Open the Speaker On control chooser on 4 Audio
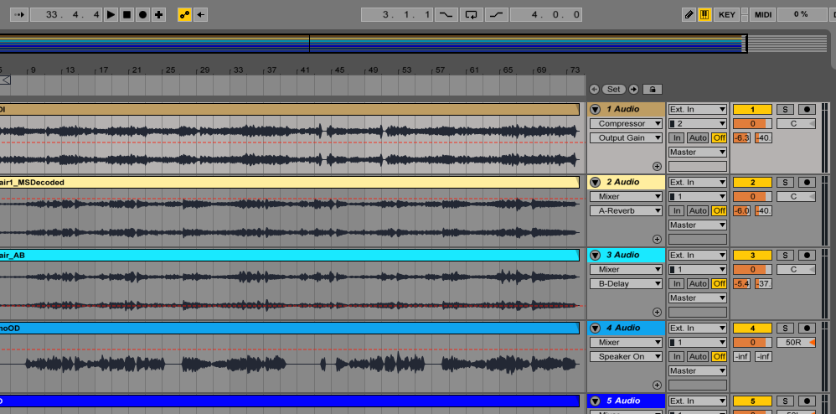Image resolution: width=836 pixels, height=414 pixels. tap(626, 356)
